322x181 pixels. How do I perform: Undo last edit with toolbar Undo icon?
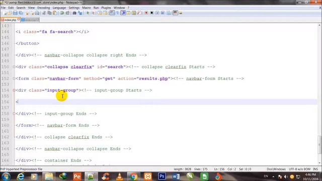pos(62,13)
